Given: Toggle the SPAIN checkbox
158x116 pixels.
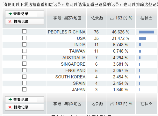Looking at the screenshot, I should click(24, 83).
